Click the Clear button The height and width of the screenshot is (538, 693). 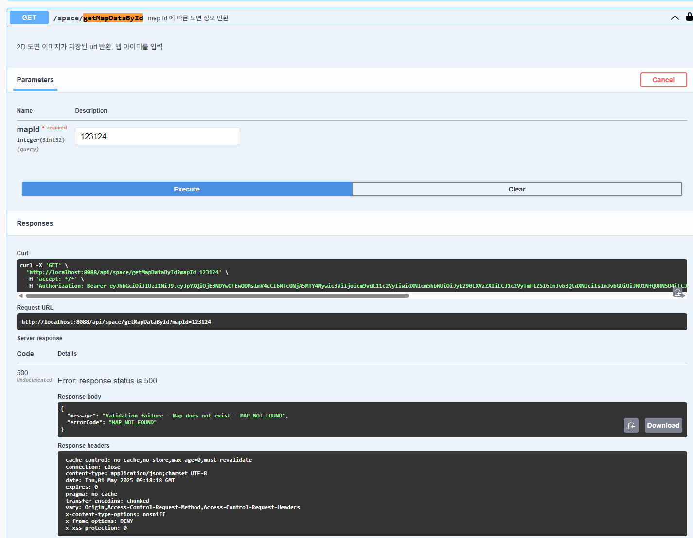click(517, 189)
